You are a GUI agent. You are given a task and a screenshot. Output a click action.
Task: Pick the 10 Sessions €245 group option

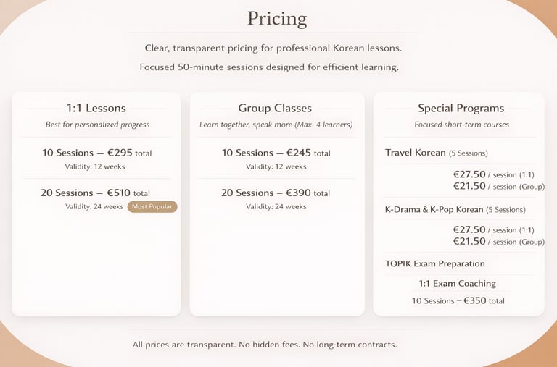point(276,153)
